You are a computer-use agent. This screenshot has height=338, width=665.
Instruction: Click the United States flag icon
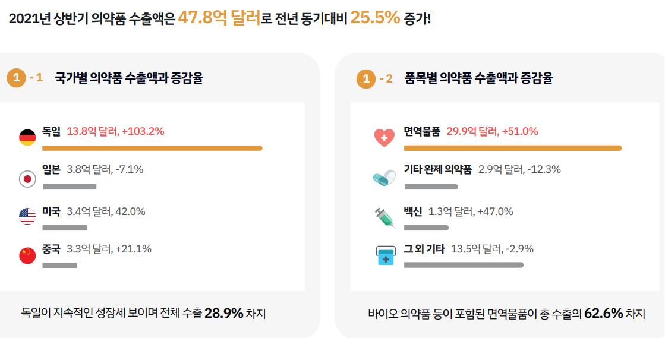coord(27,216)
